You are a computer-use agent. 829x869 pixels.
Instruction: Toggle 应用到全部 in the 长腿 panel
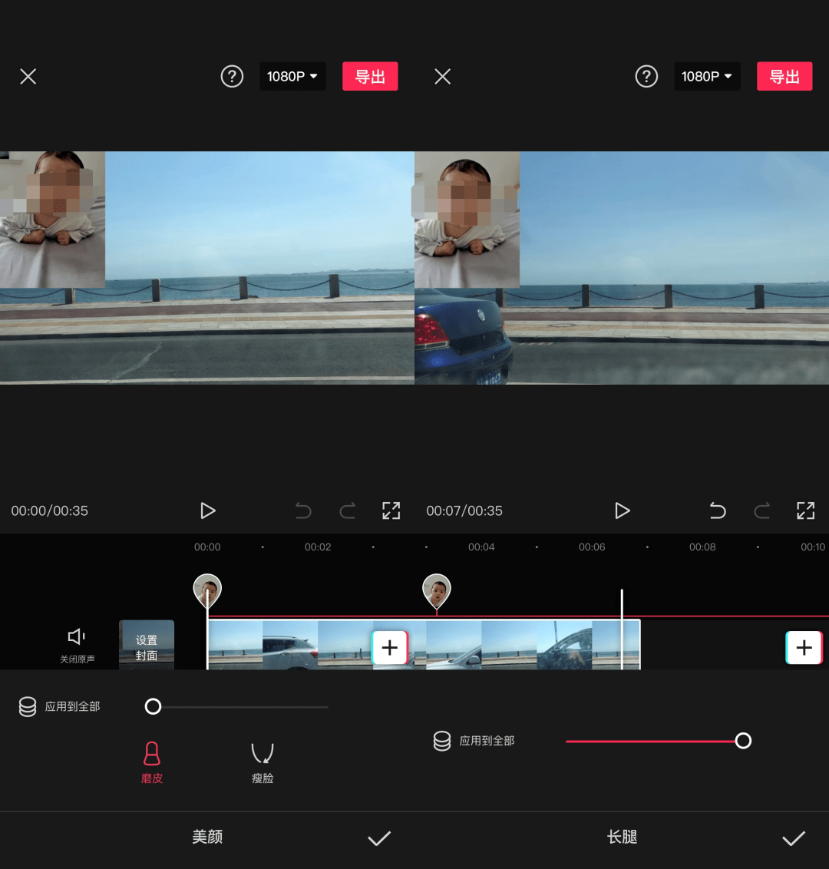click(474, 741)
